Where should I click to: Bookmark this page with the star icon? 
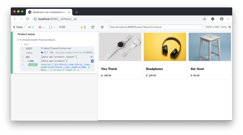(205, 19)
